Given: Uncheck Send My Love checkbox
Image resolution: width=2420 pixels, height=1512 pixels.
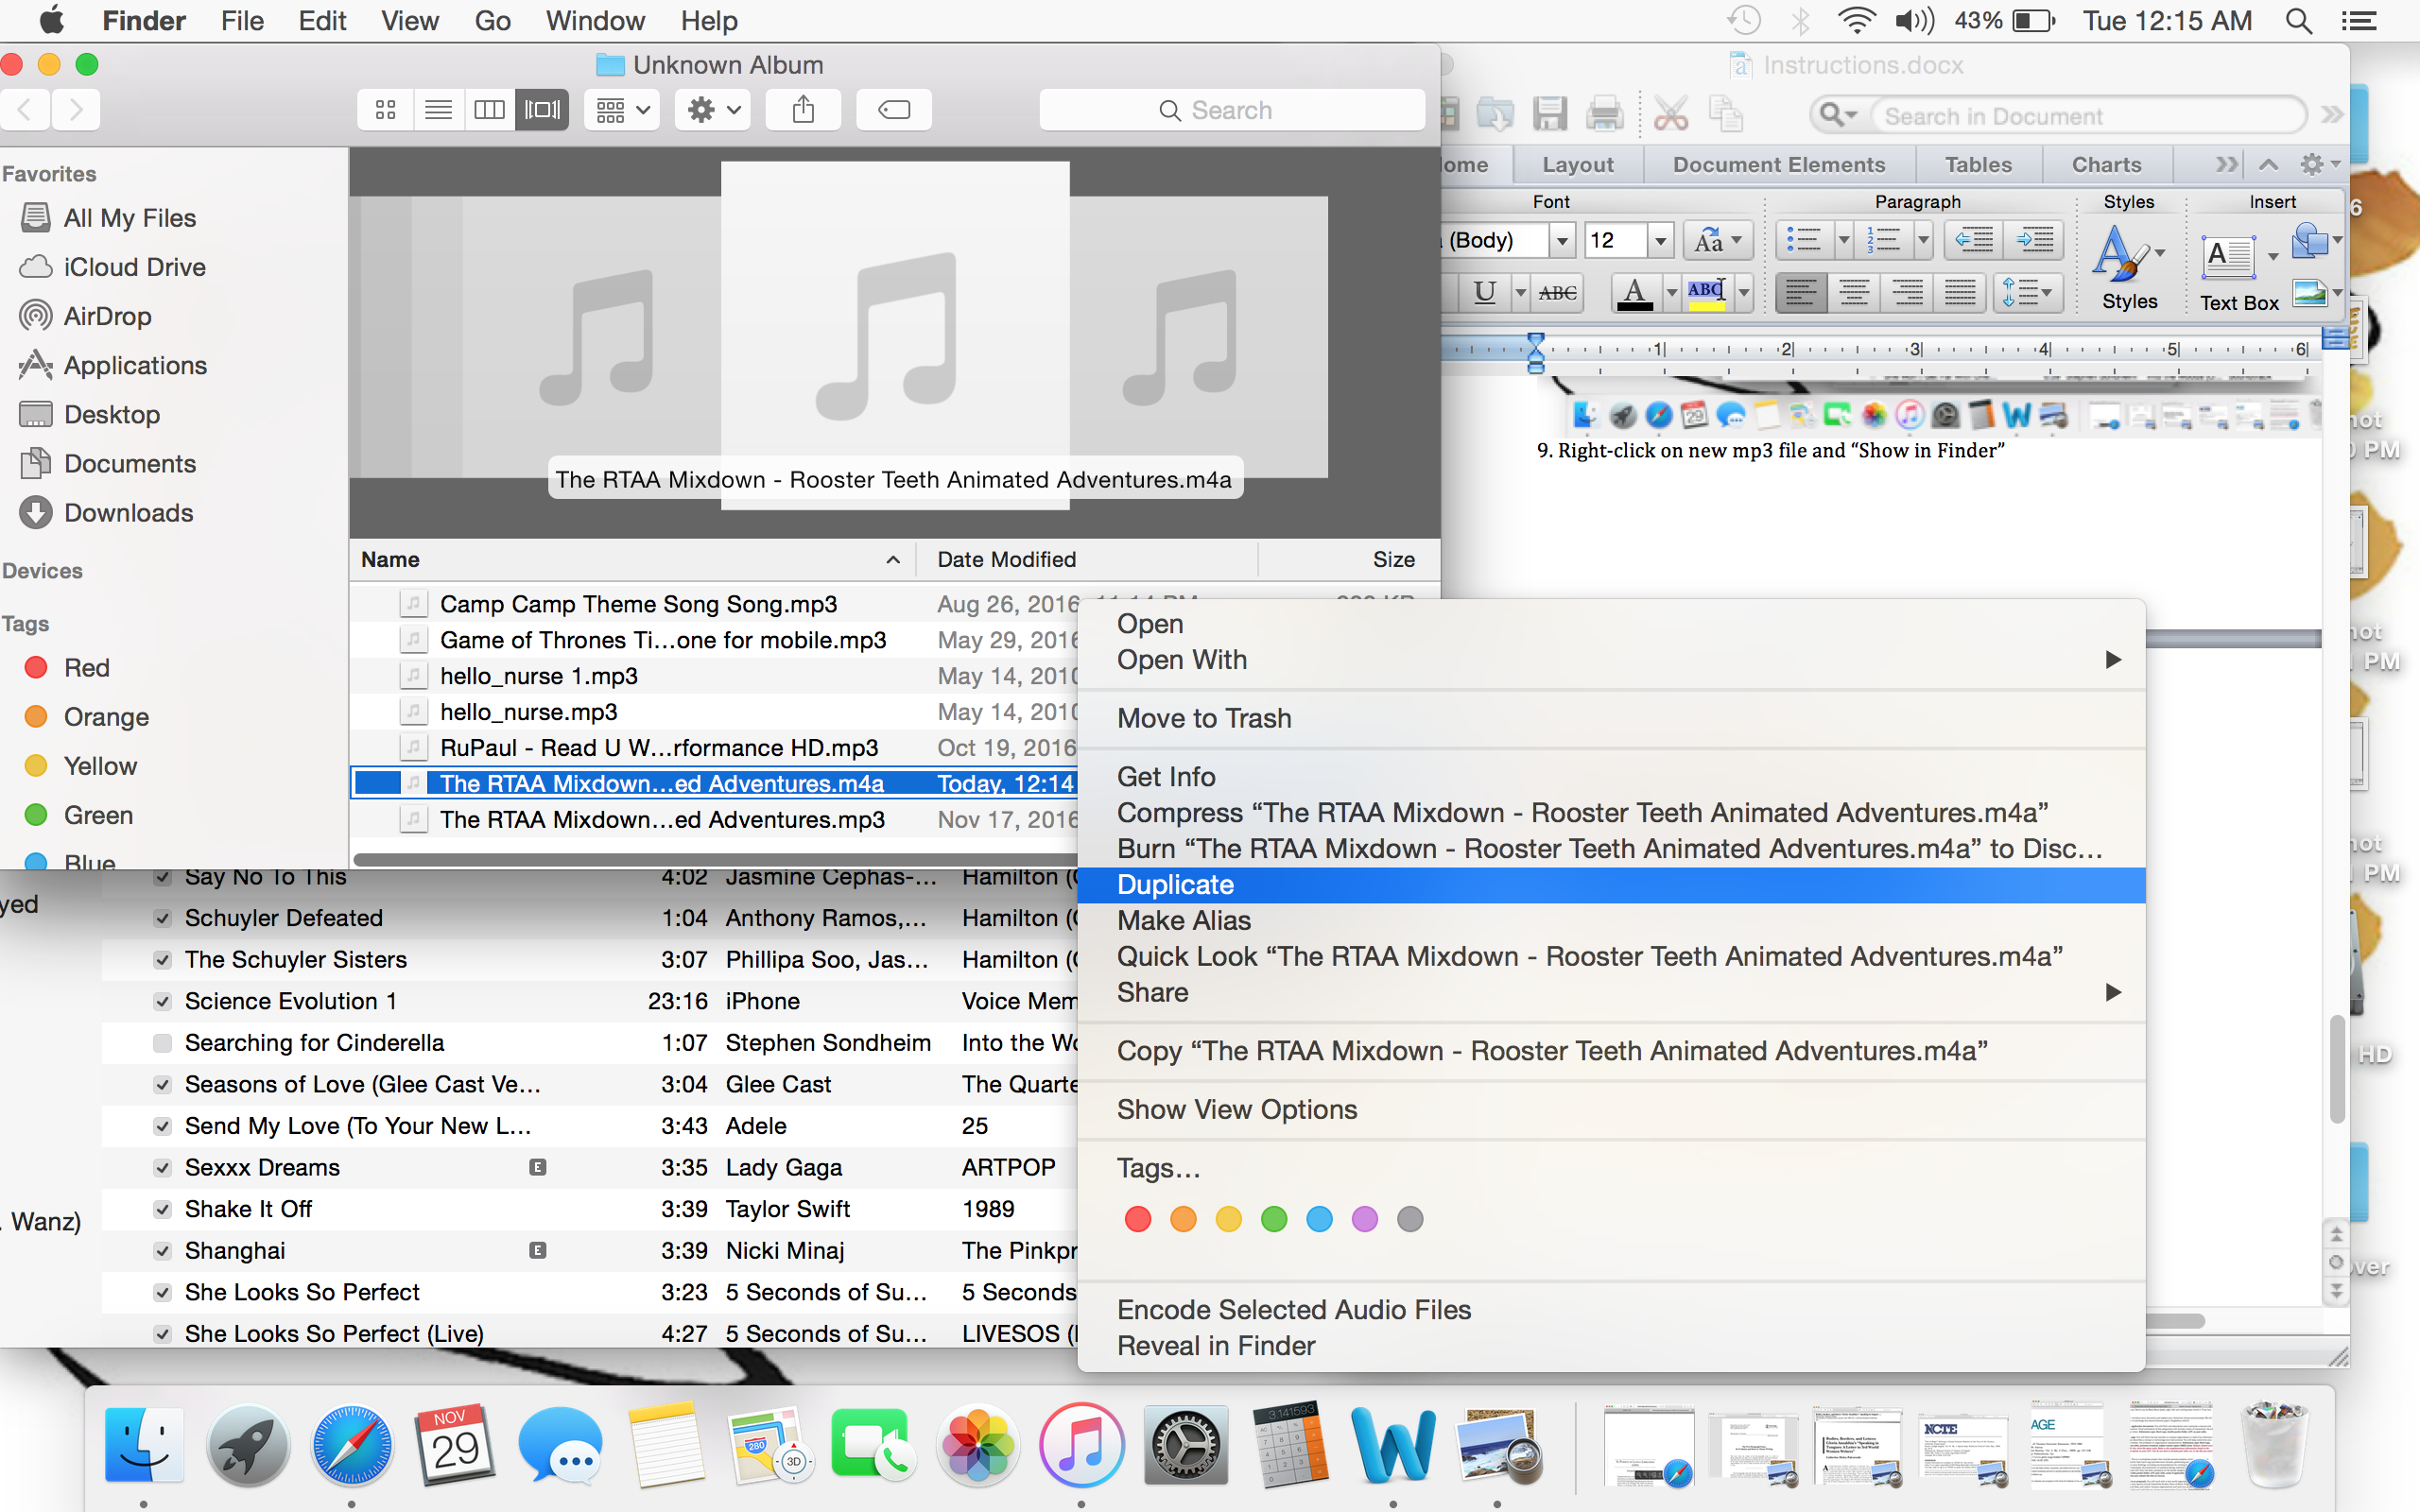Looking at the screenshot, I should pos(161,1126).
